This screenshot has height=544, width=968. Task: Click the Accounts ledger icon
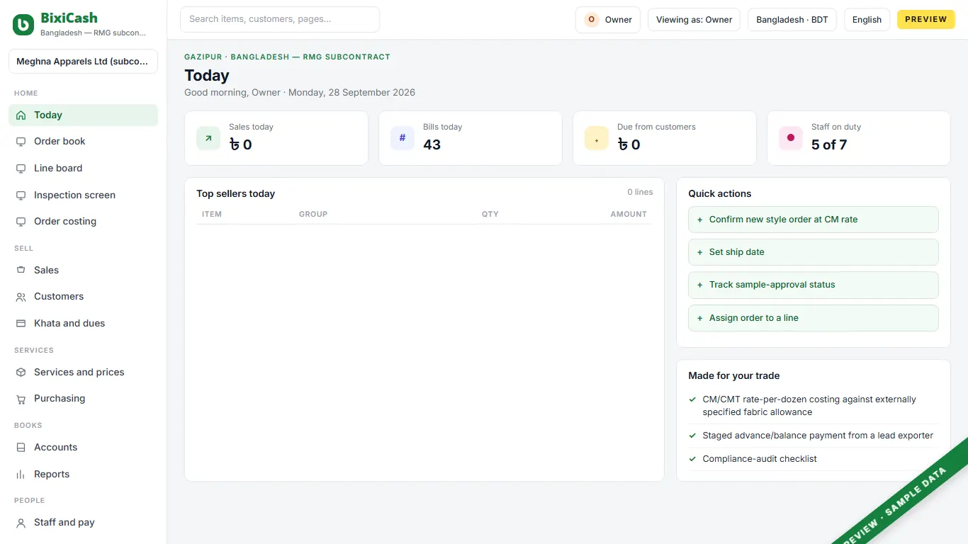pyautogui.click(x=21, y=448)
